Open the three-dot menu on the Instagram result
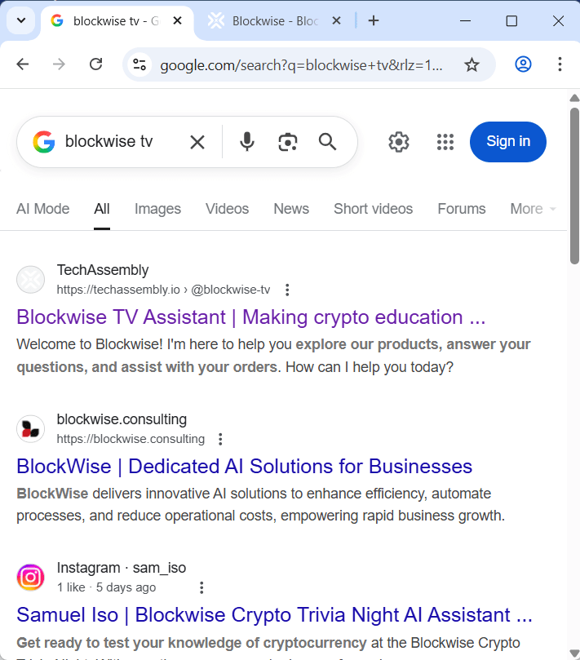This screenshot has height=660, width=580. [x=201, y=587]
